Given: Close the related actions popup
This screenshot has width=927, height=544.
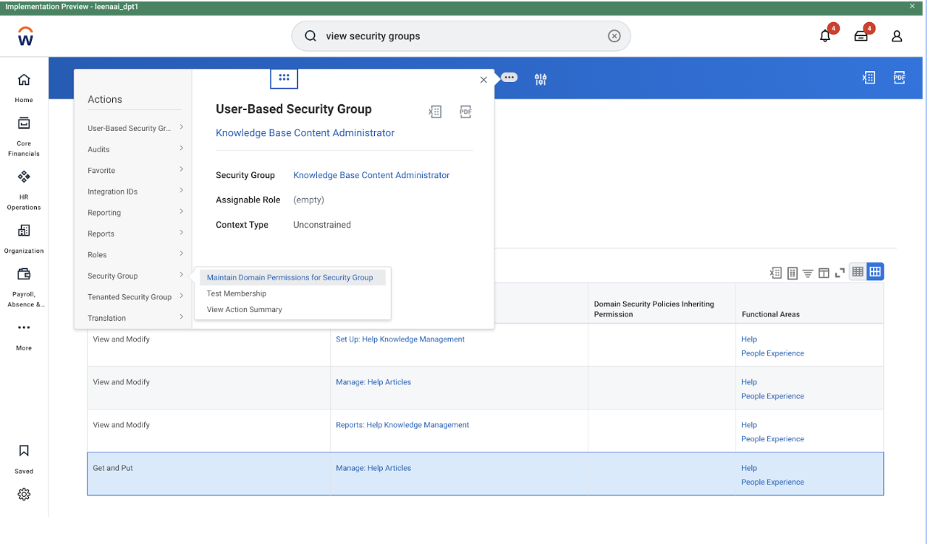Looking at the screenshot, I should click(x=483, y=80).
